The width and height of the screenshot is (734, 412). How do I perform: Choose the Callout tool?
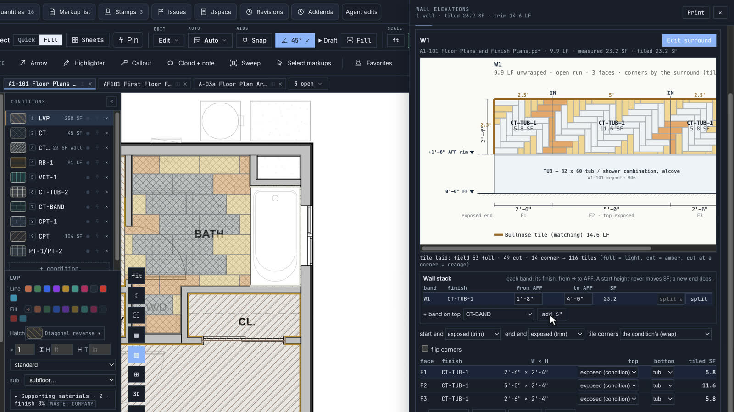[x=136, y=63]
